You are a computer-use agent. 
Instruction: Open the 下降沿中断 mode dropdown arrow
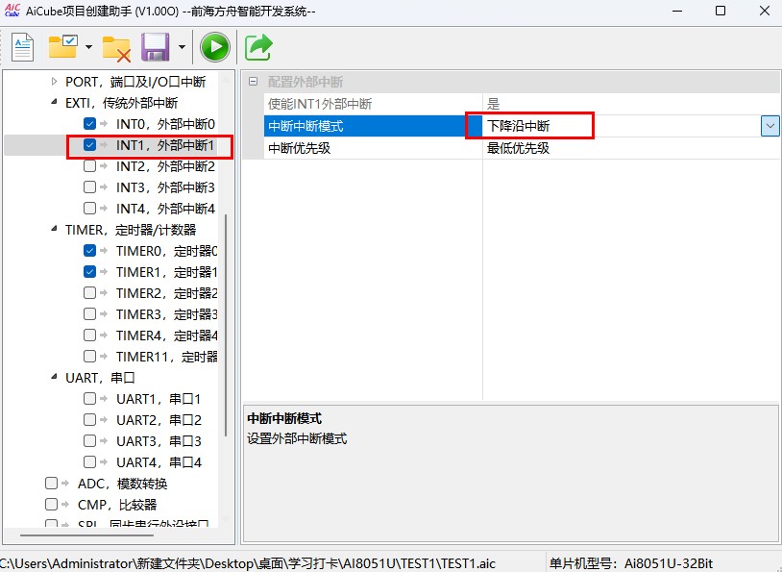[770, 126]
